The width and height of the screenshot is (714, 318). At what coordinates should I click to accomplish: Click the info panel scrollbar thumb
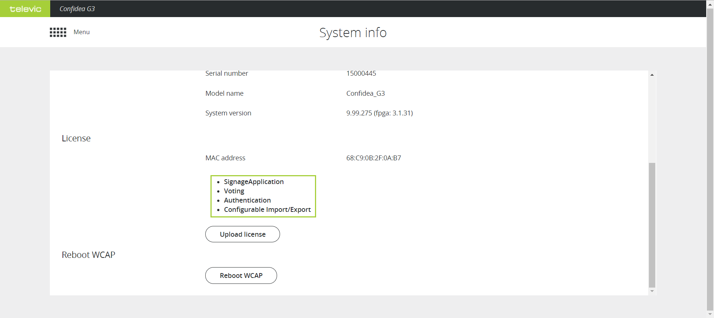(652, 224)
